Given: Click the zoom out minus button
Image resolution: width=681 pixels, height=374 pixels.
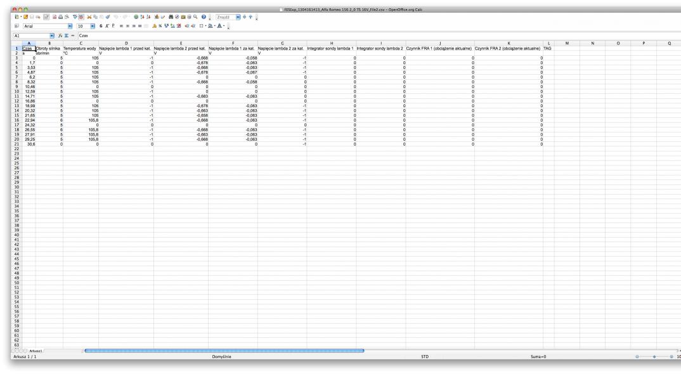Looking at the screenshot, I should 637,357.
